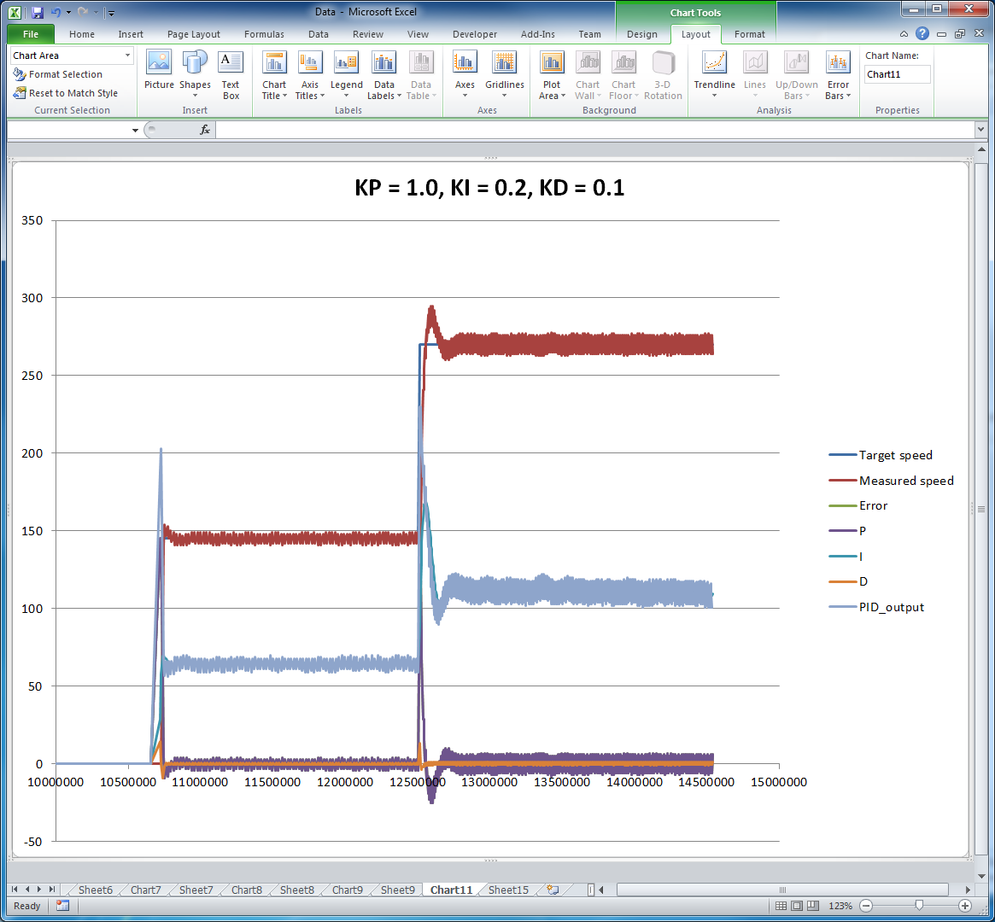Open the Name Box dropdown arrow

click(x=135, y=130)
